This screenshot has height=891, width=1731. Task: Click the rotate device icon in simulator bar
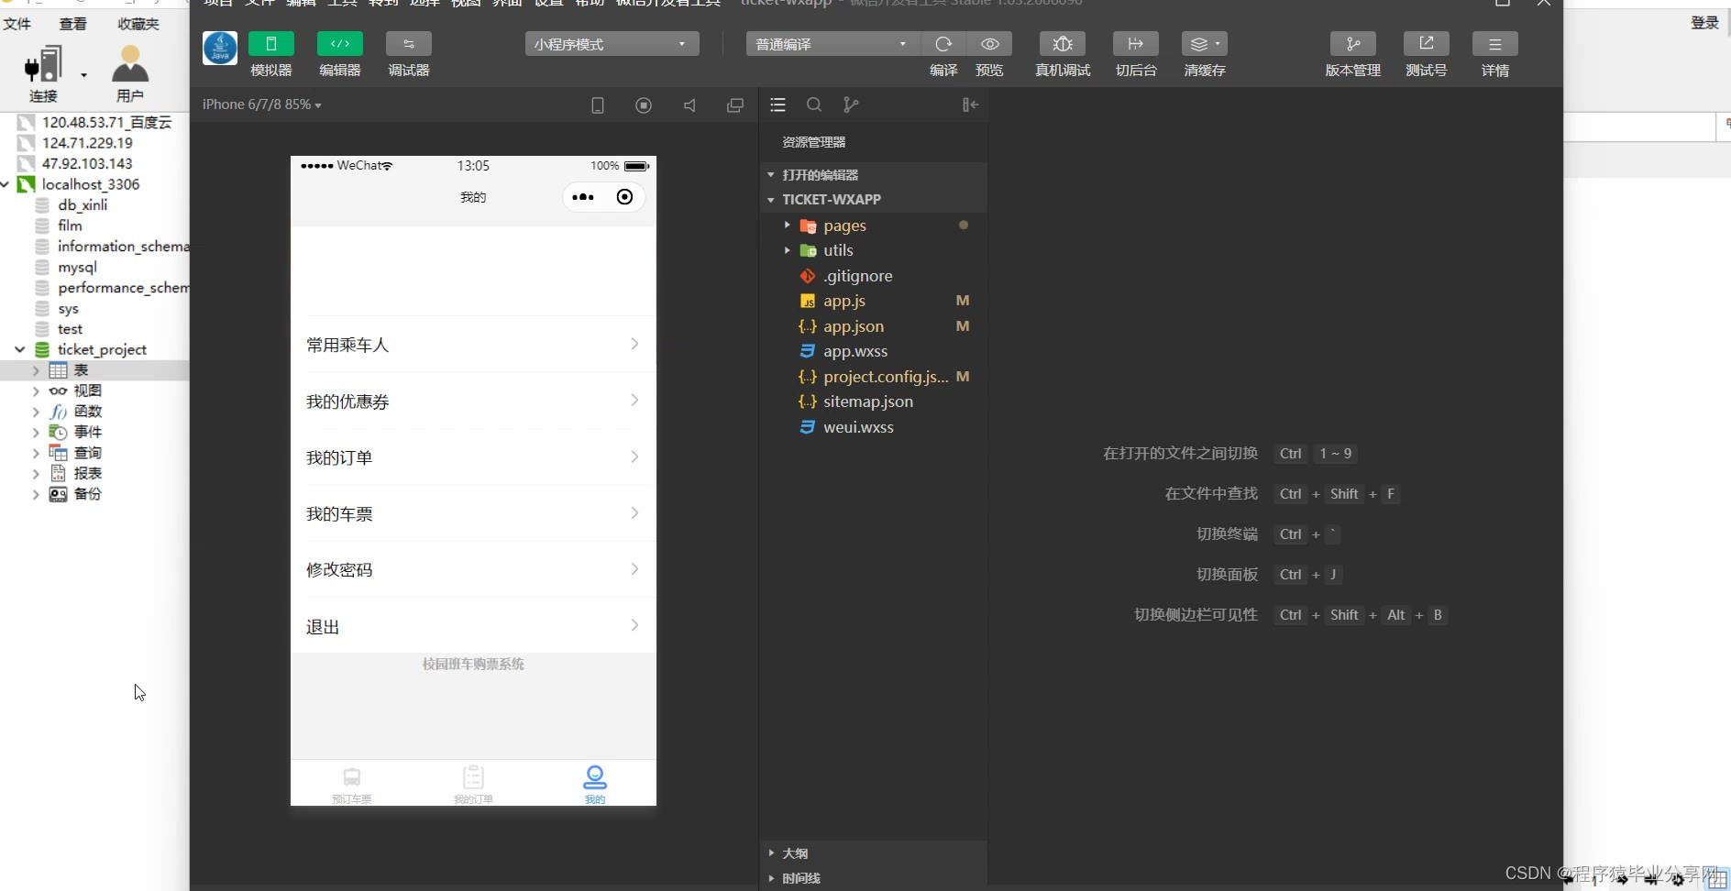pos(598,105)
